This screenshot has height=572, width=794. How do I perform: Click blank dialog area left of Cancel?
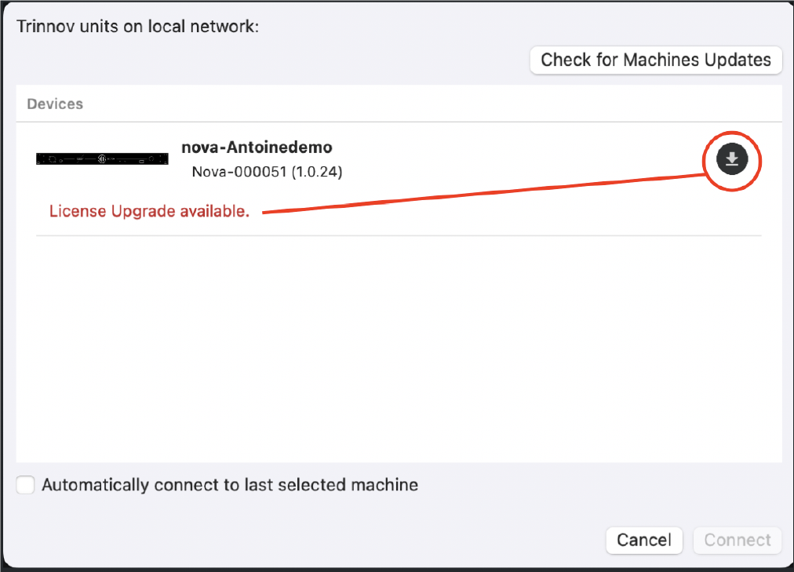tap(314, 540)
